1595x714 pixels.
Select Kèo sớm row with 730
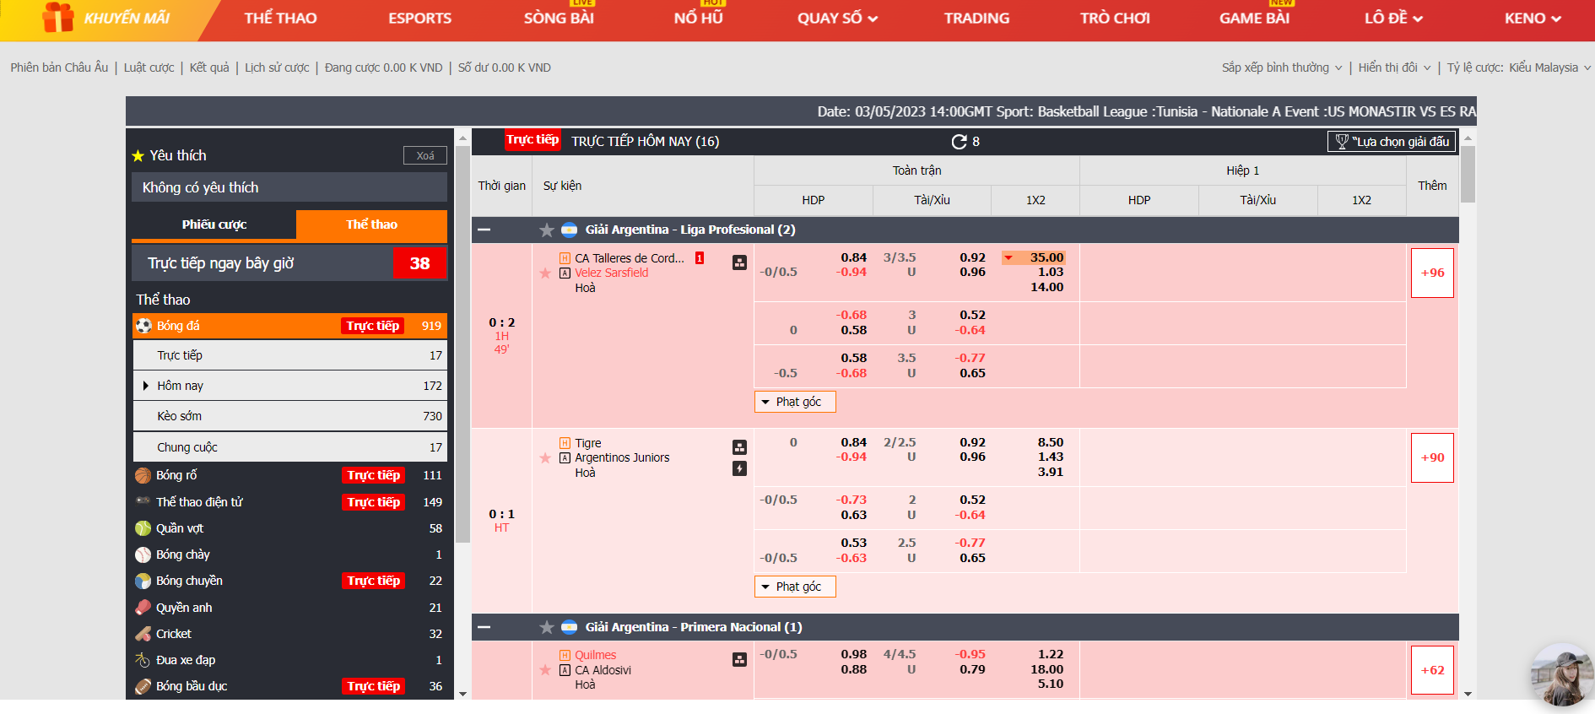[289, 416]
